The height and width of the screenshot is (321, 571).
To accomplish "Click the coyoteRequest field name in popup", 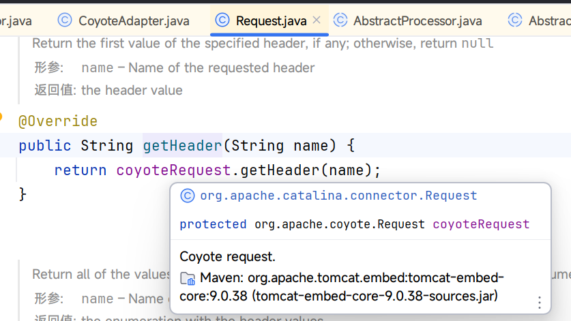I will point(481,224).
